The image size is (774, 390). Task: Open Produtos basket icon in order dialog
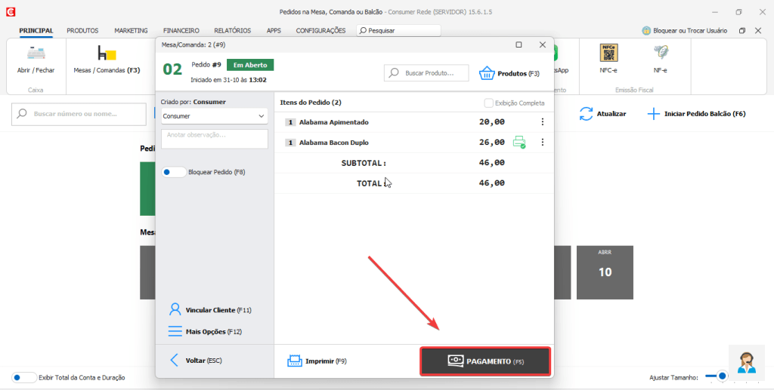pyautogui.click(x=488, y=73)
